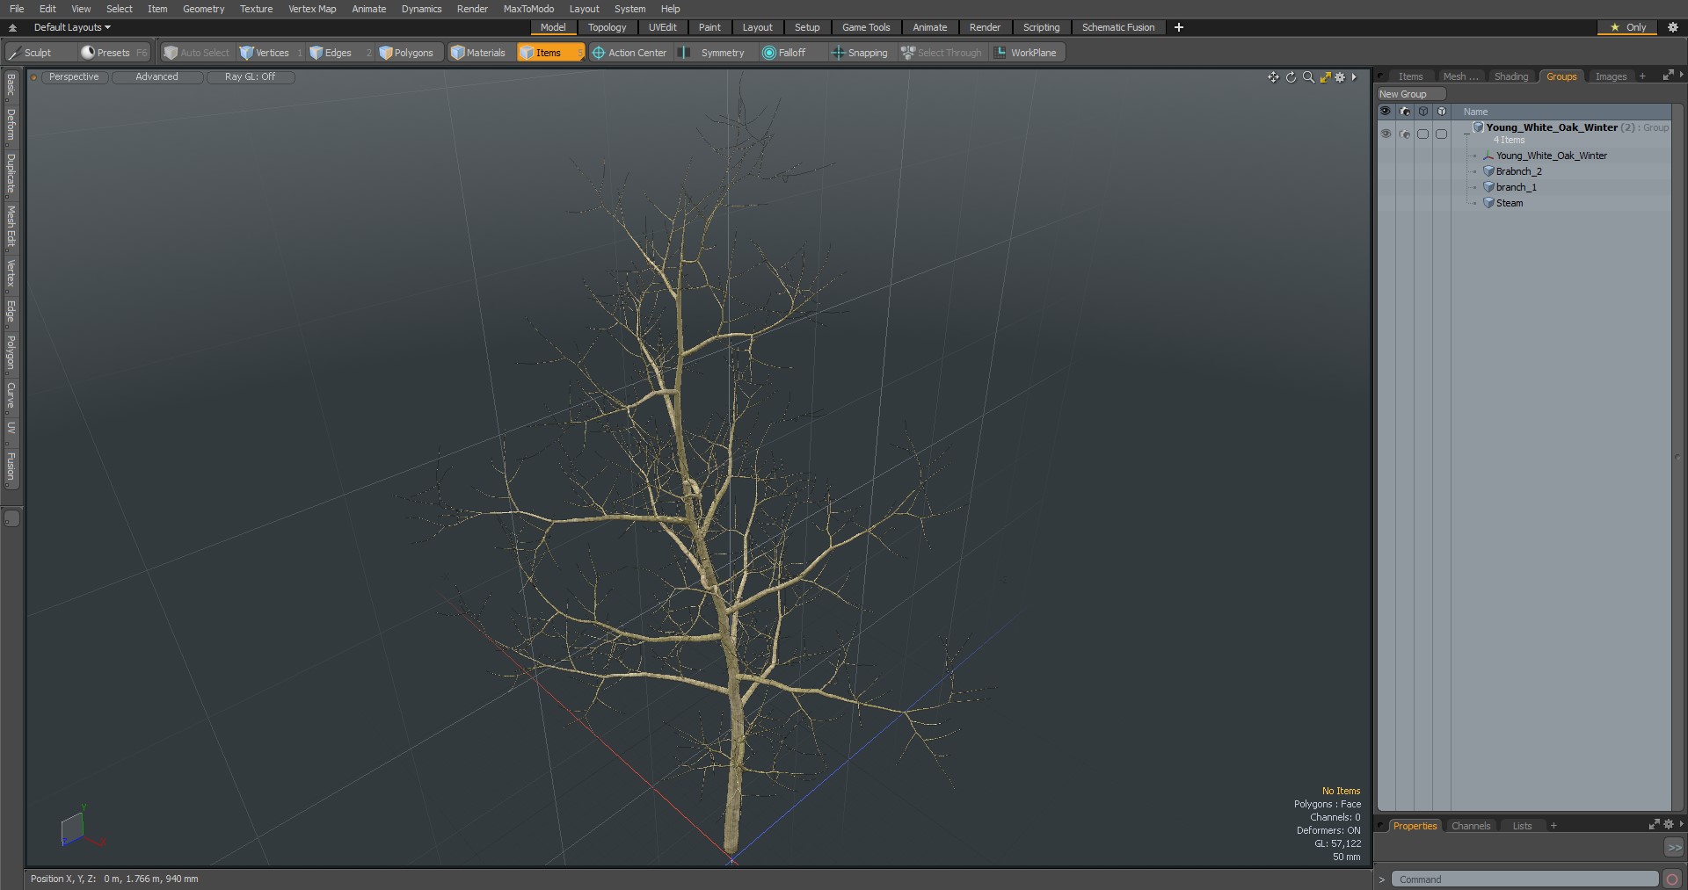This screenshot has height=890, width=1688.
Task: Switch to the Channels tab
Action: [1470, 826]
